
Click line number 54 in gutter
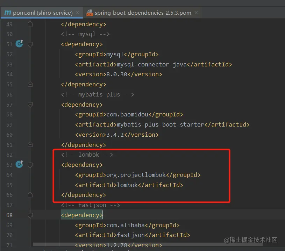click(9, 74)
